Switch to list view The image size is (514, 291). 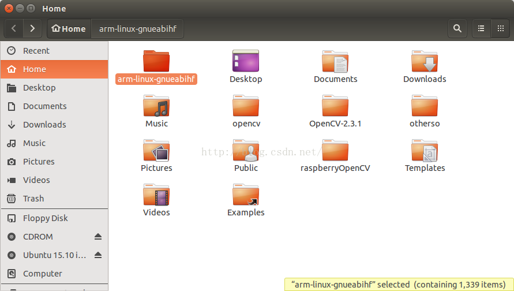(x=481, y=28)
